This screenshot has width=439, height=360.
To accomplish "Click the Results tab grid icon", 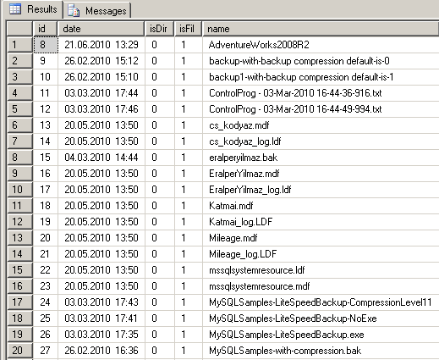I will pos(15,9).
